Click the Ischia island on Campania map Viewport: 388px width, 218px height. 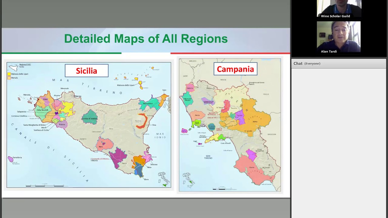184,131
